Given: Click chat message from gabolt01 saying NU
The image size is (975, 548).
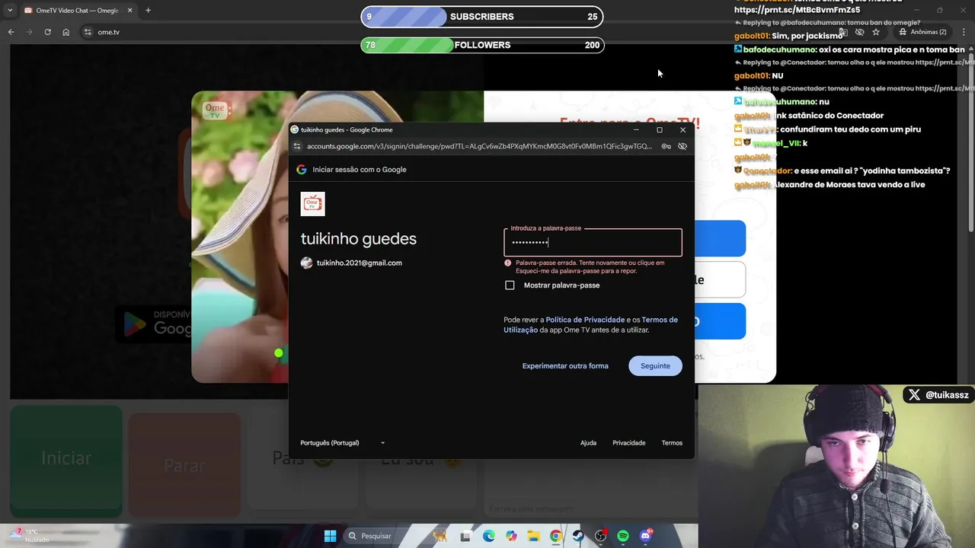Looking at the screenshot, I should (x=759, y=76).
